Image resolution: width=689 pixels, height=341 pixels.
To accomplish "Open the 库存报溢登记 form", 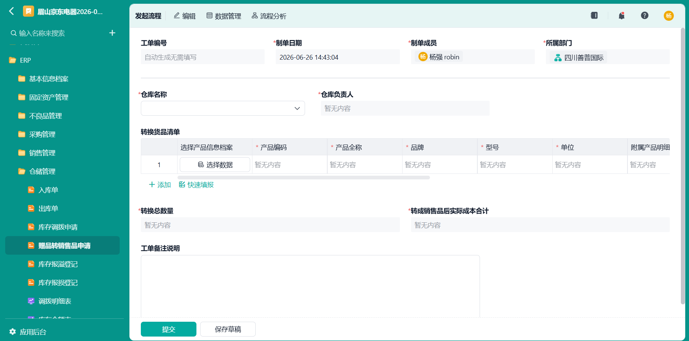I will tap(62, 264).
